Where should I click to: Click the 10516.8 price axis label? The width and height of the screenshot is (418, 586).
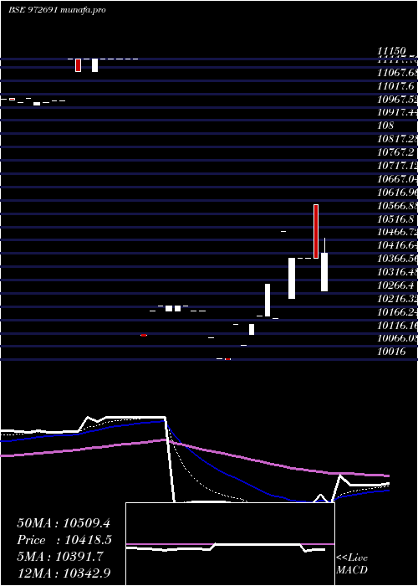[395, 219]
